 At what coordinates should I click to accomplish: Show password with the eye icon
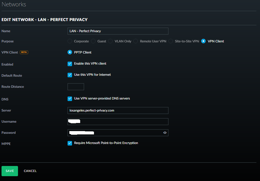pos(165,133)
